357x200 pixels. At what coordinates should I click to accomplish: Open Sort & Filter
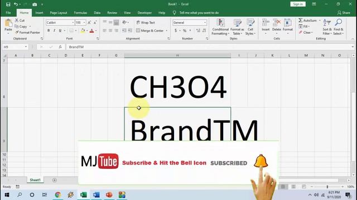point(327,27)
